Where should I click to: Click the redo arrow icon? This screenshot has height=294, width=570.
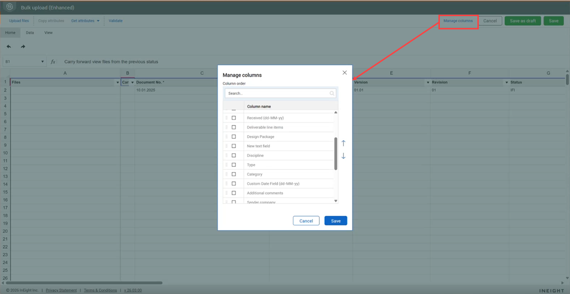(23, 46)
